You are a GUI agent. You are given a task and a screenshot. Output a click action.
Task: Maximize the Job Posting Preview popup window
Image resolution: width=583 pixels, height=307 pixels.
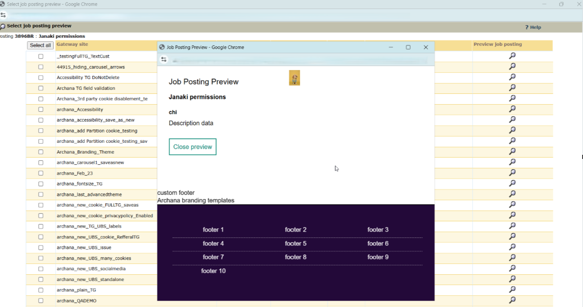click(x=408, y=47)
